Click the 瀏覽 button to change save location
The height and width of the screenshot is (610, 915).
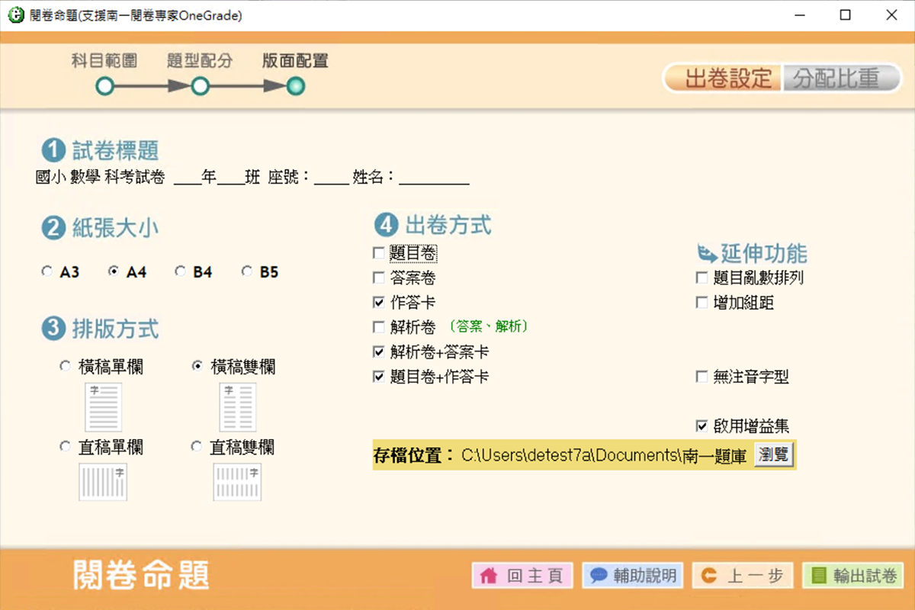(x=775, y=454)
